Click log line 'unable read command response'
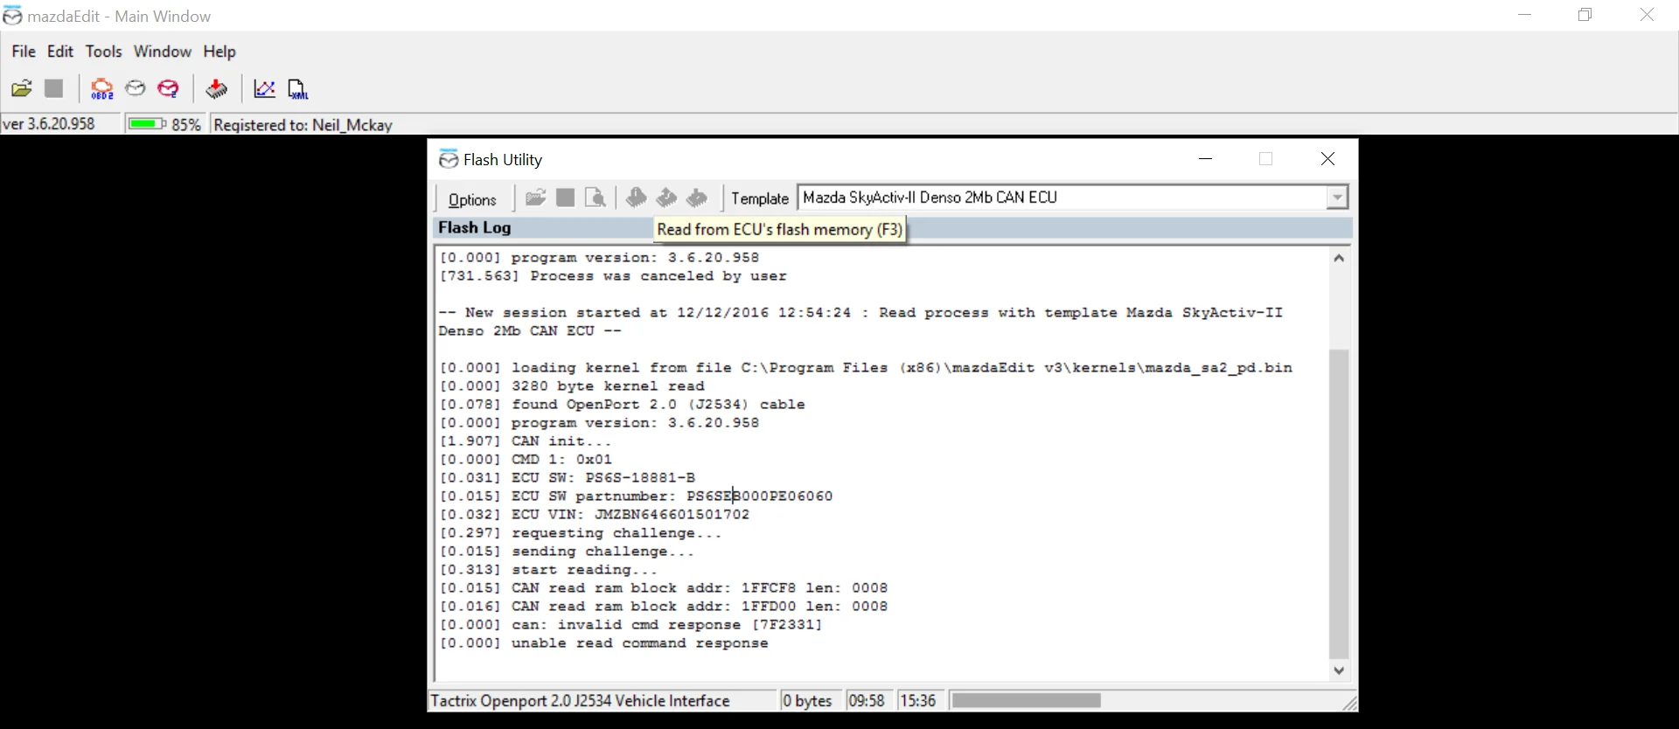Screen dimensions: 1679x729 coord(603,643)
